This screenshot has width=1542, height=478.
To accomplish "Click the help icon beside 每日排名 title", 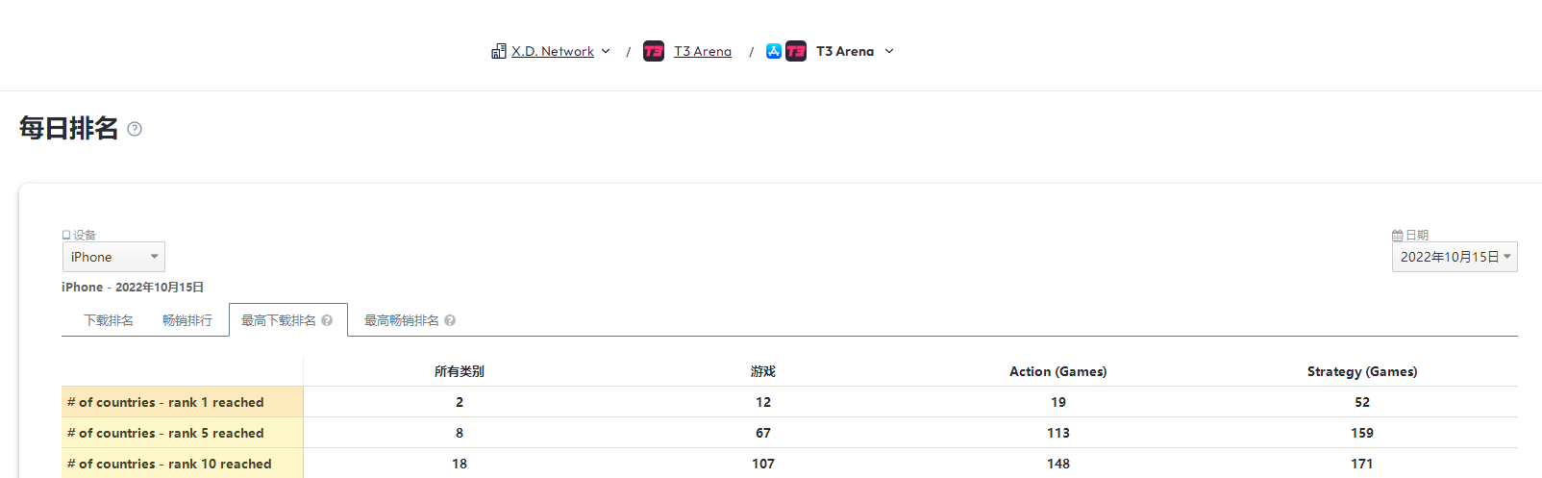I will coord(135,129).
